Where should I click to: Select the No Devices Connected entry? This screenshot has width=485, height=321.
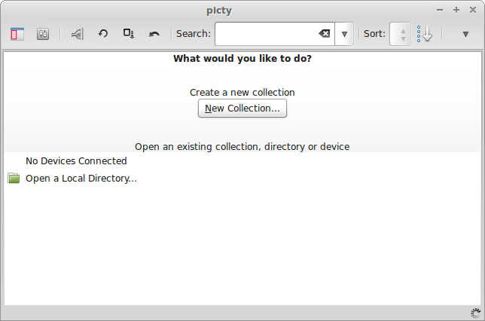pyautogui.click(x=76, y=160)
